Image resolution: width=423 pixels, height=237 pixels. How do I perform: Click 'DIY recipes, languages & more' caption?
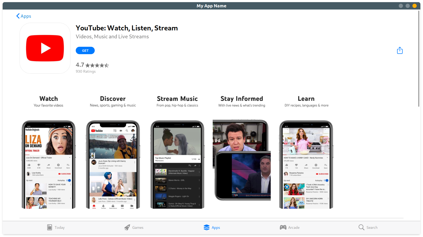click(306, 105)
